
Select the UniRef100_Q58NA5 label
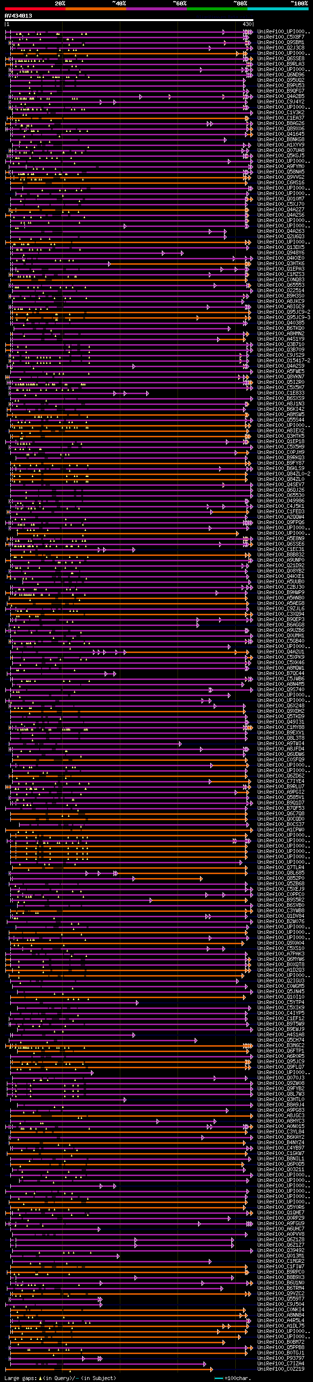coord(281,172)
